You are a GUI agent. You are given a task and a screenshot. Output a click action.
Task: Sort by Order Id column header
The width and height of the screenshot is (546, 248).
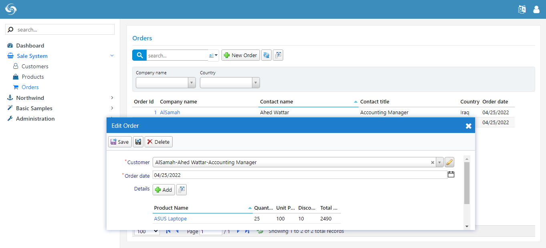click(144, 101)
